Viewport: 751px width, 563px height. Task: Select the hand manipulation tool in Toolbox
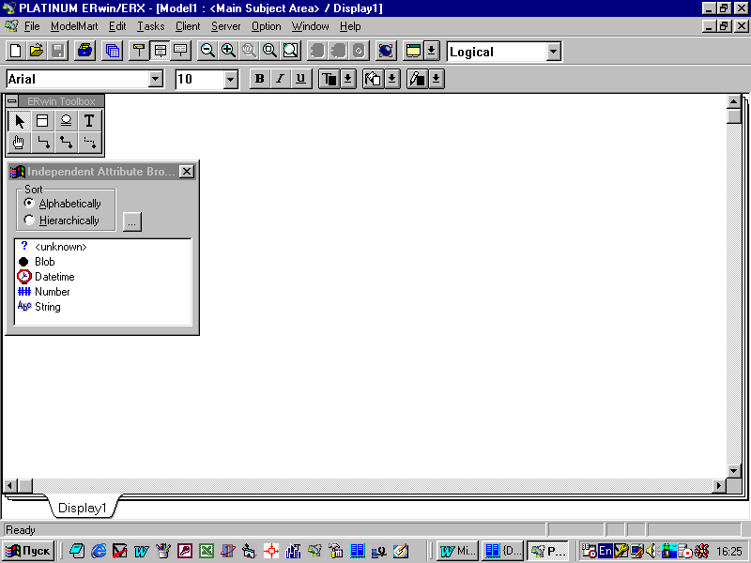pyautogui.click(x=19, y=143)
